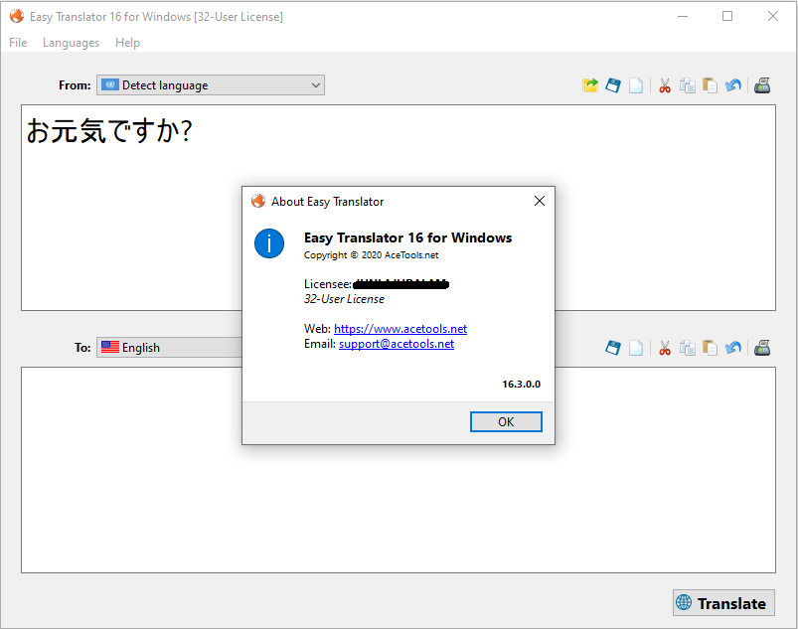The image size is (798, 629).
Task: Open the From language dropdown
Action: (x=211, y=85)
